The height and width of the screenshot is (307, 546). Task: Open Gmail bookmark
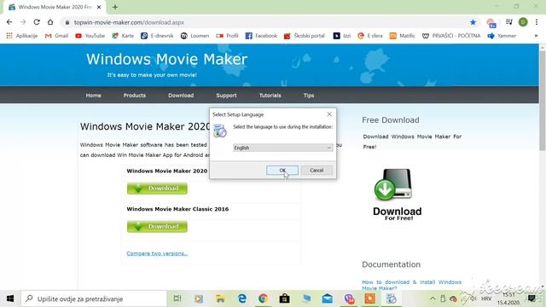tap(56, 36)
